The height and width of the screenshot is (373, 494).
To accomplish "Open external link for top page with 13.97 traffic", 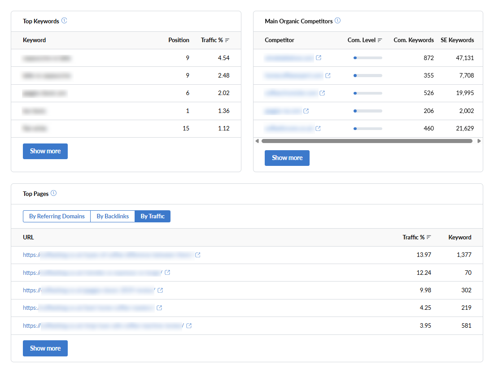I will pos(198,255).
